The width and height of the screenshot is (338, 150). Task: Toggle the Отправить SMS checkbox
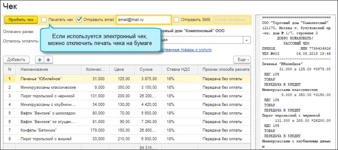176,20
